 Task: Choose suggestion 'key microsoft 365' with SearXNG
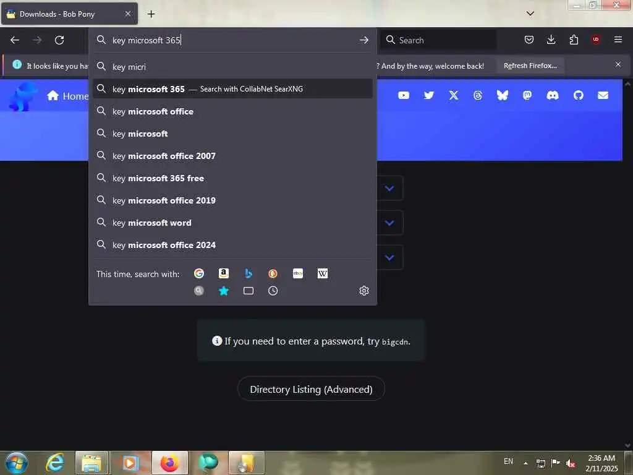(232, 89)
